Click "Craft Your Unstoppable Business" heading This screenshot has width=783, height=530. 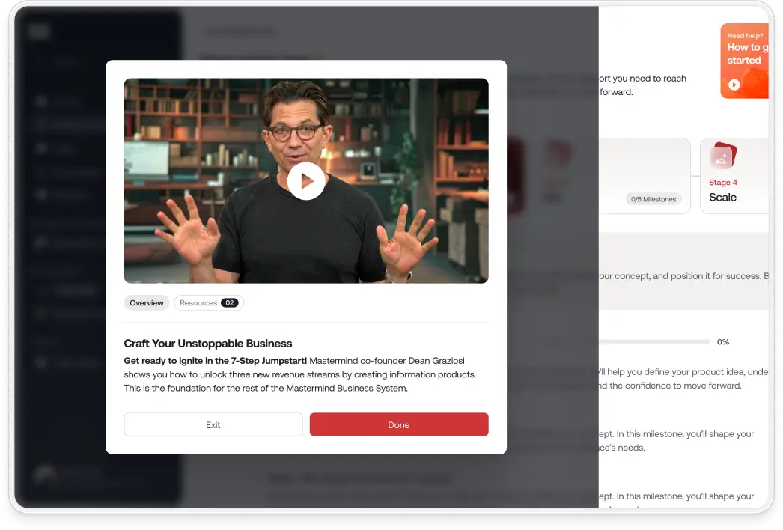click(208, 344)
